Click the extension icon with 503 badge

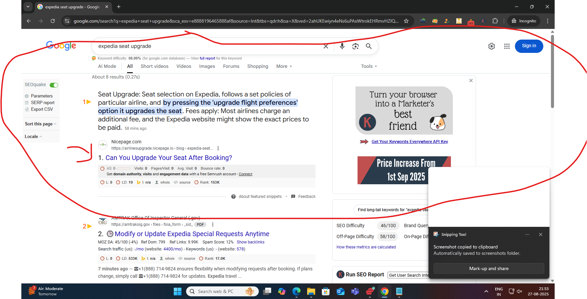coord(471,22)
